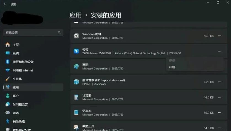
Task: Click the HP Support Assistant question-mark icon
Action: coord(76,82)
